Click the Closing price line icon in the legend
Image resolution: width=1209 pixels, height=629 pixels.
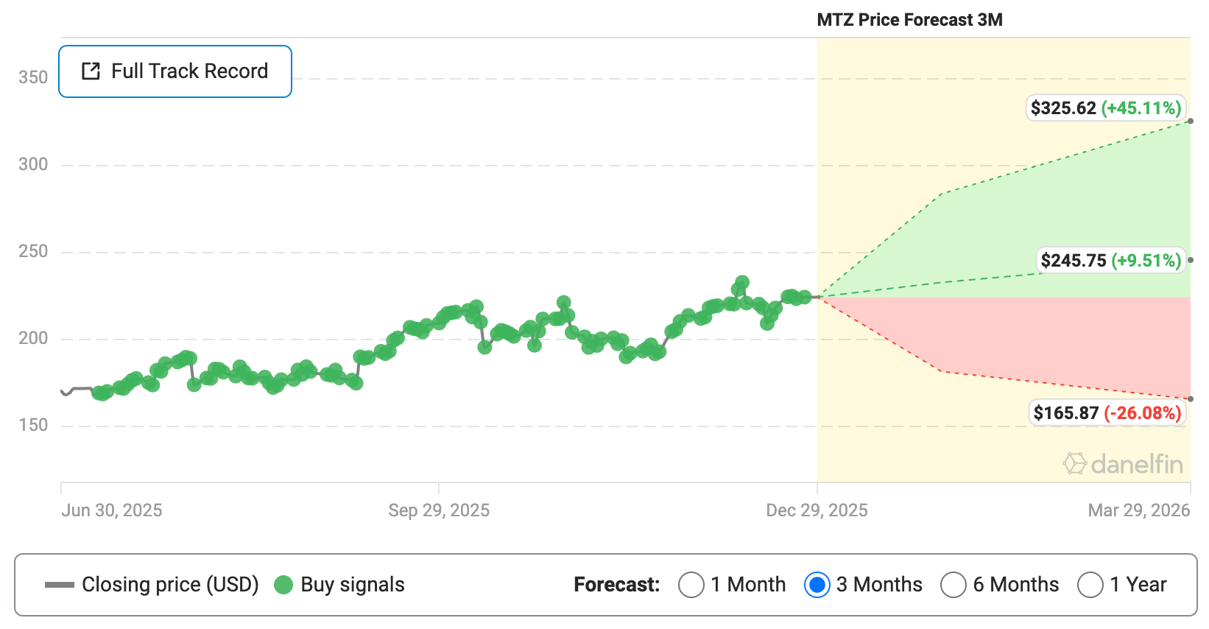click(60, 584)
